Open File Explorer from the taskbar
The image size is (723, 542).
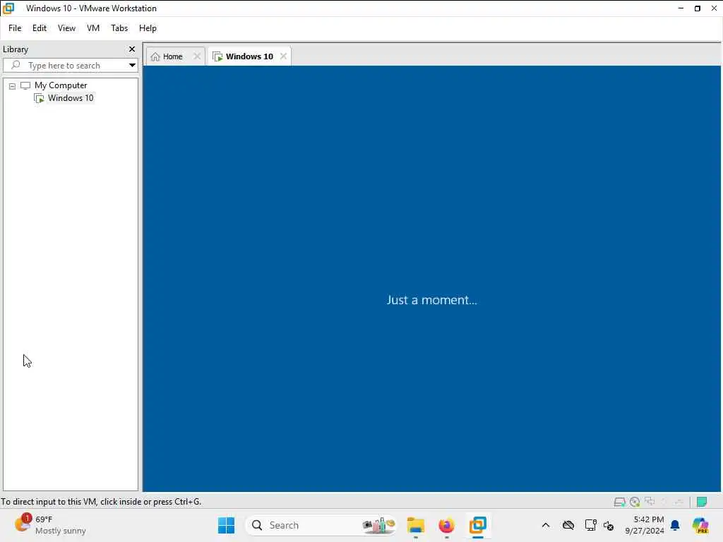pyautogui.click(x=415, y=525)
